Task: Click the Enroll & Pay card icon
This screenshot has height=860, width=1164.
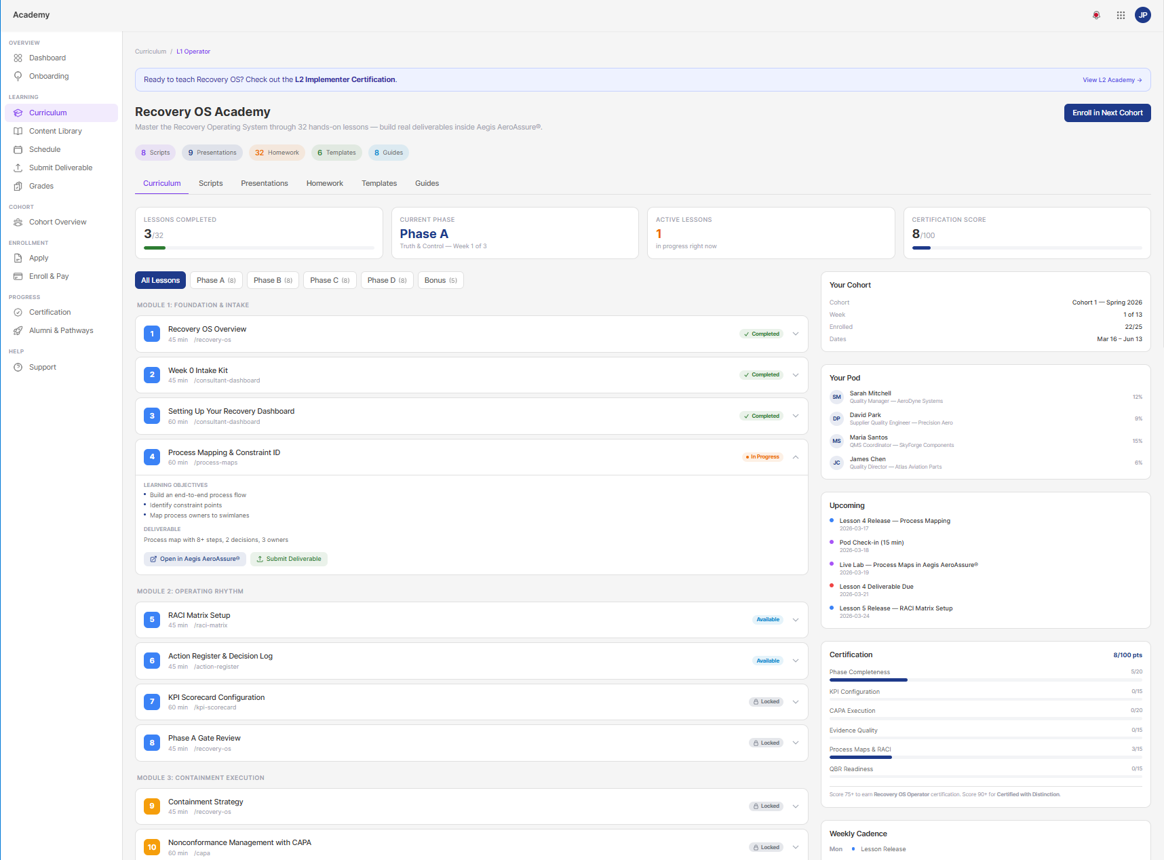Action: [18, 277]
